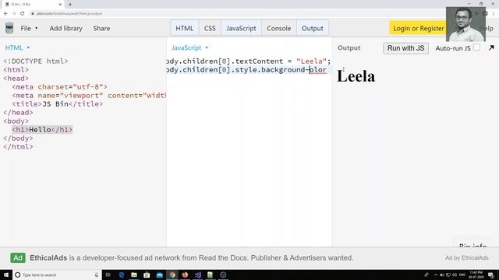
Task: Click the volume icon in system tray
Action: [x=455, y=275]
